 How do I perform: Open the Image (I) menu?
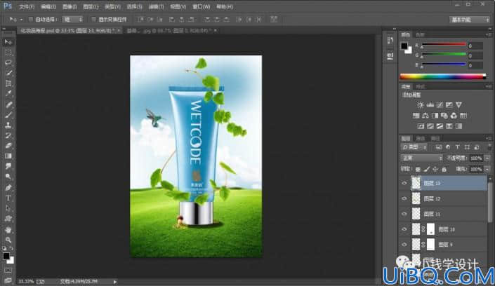[70, 6]
